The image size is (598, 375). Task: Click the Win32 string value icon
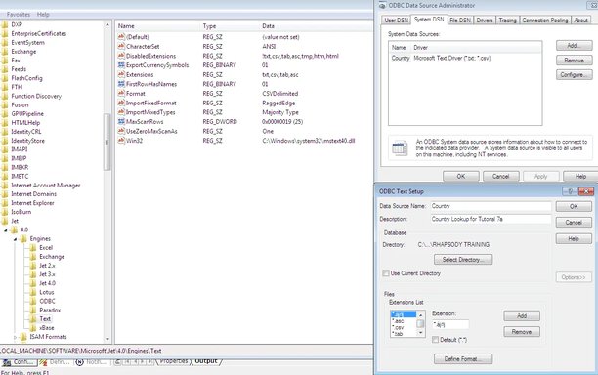(x=121, y=141)
